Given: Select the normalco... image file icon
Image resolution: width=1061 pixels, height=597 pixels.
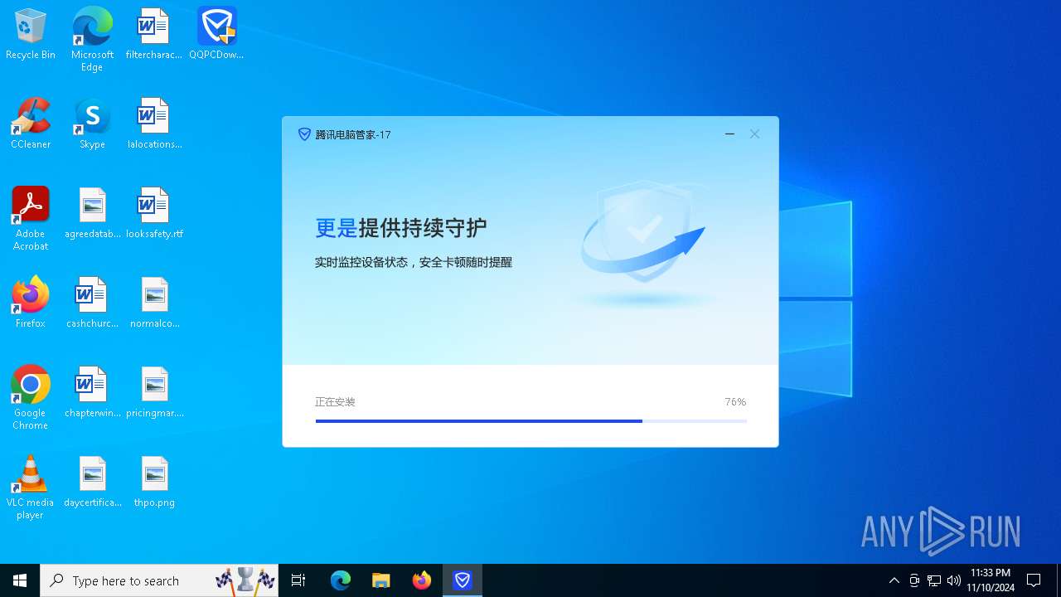Looking at the screenshot, I should (154, 303).
